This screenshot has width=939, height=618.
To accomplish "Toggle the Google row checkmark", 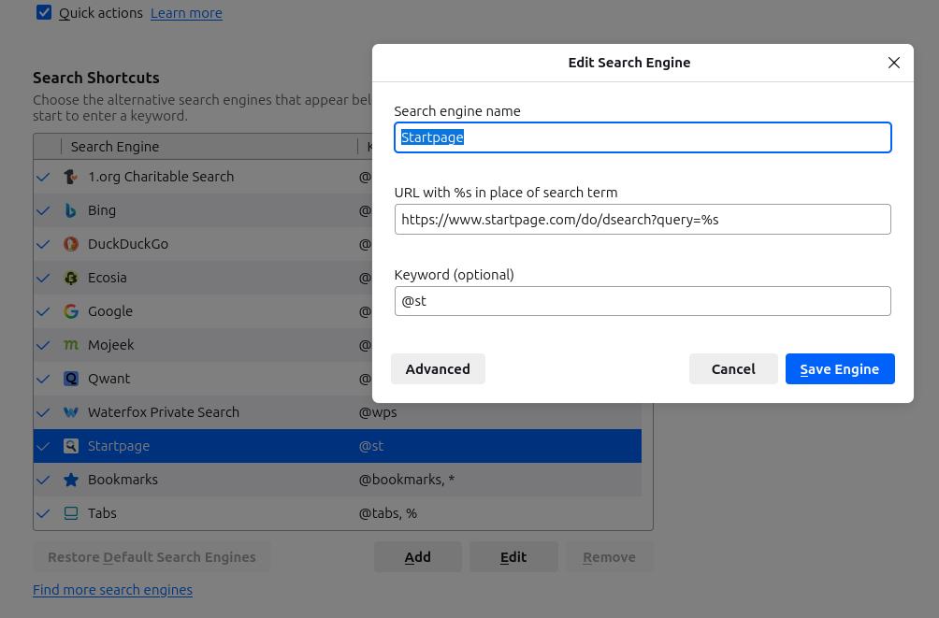I will pos(43,311).
